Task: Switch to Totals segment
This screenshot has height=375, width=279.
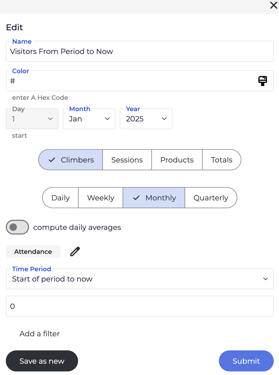Action: [221, 160]
